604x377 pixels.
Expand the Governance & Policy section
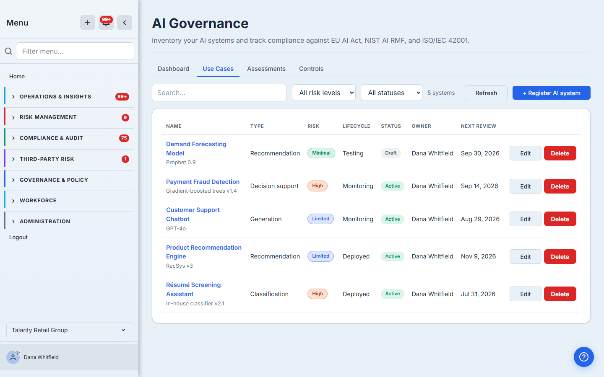[x=69, y=180]
